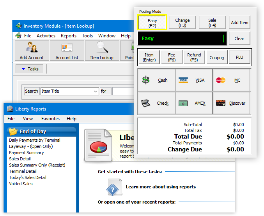264x216 pixels.
Task: Switch posting mode to Change (F3)
Action: pos(182,22)
